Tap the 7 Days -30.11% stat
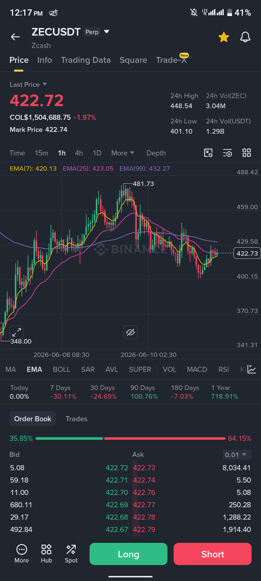 [x=63, y=392]
